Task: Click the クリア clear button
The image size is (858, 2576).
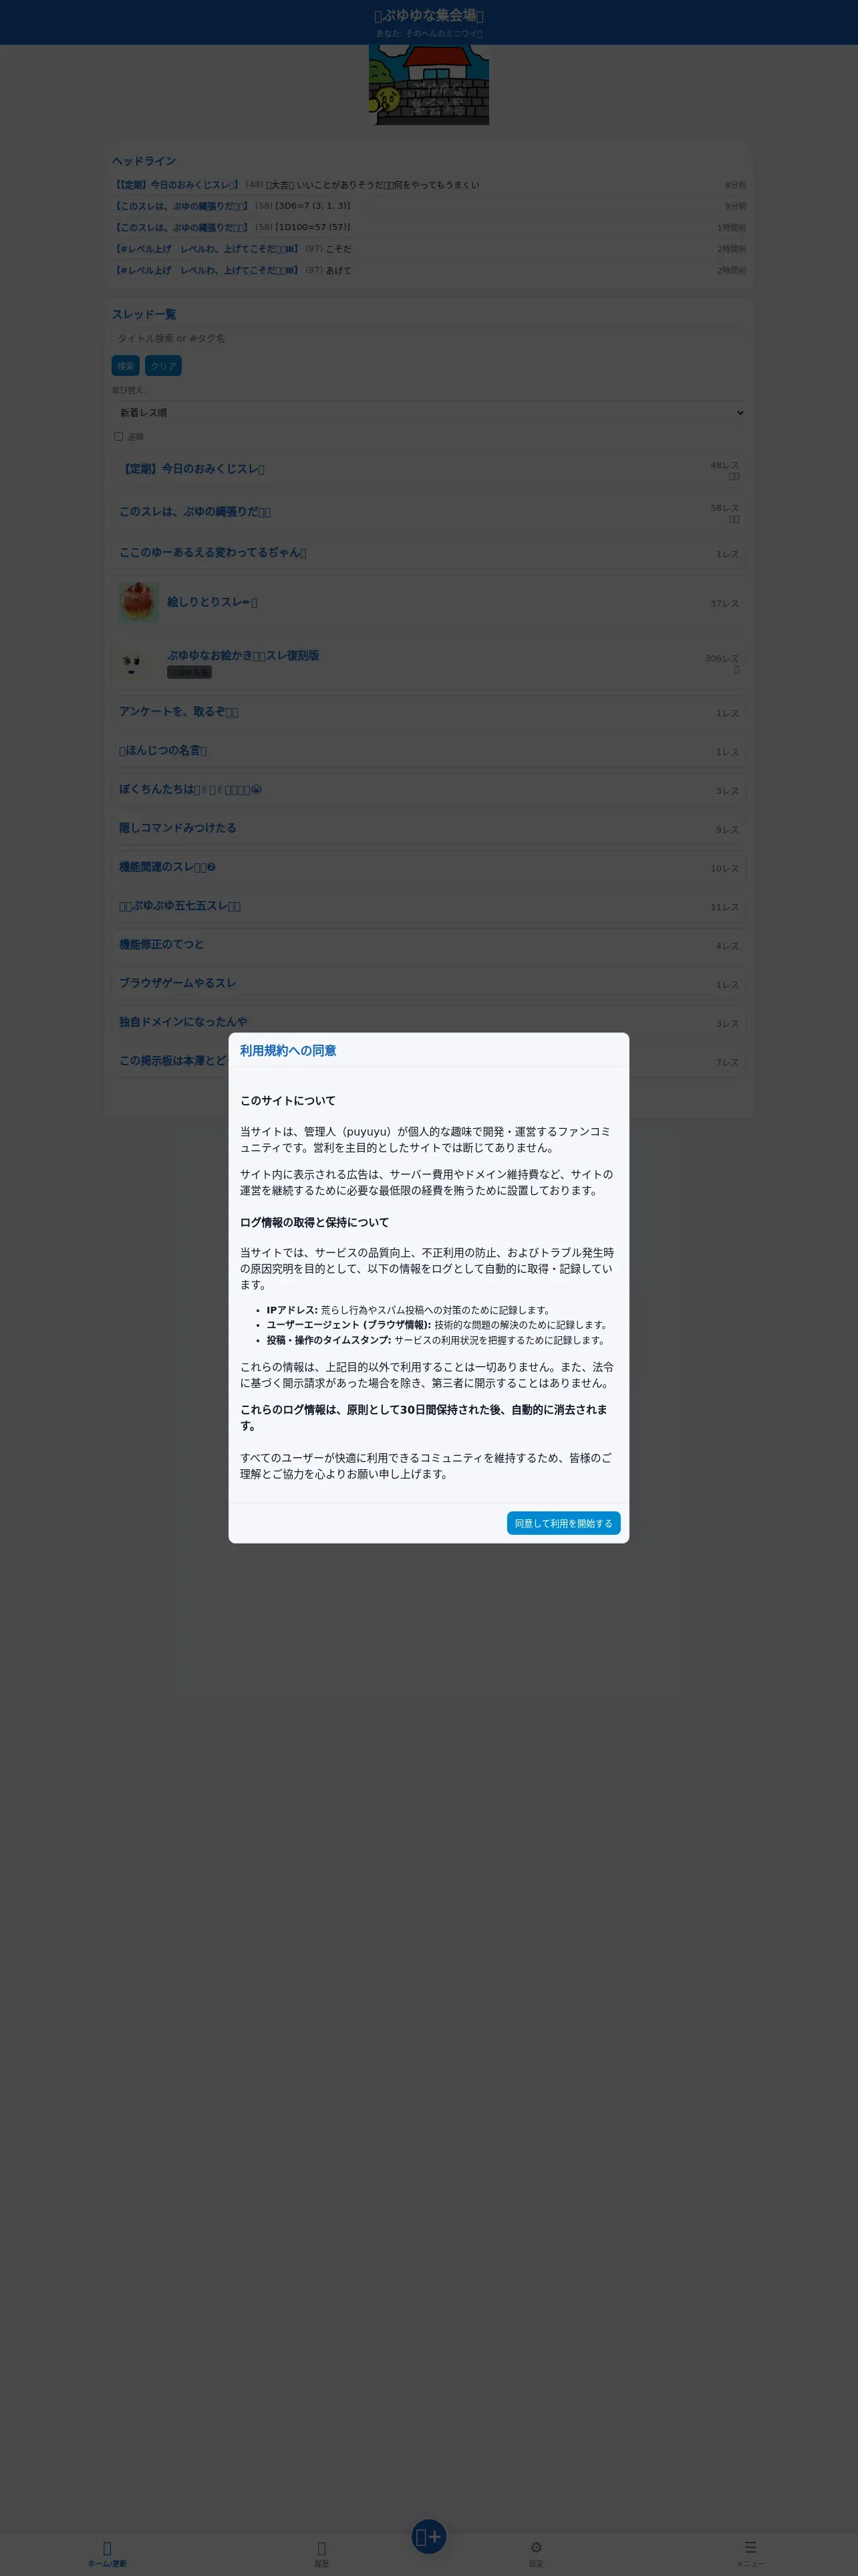Action: tap(164, 366)
